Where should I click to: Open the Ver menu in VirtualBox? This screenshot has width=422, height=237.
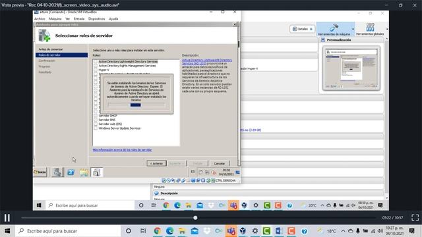67,19
